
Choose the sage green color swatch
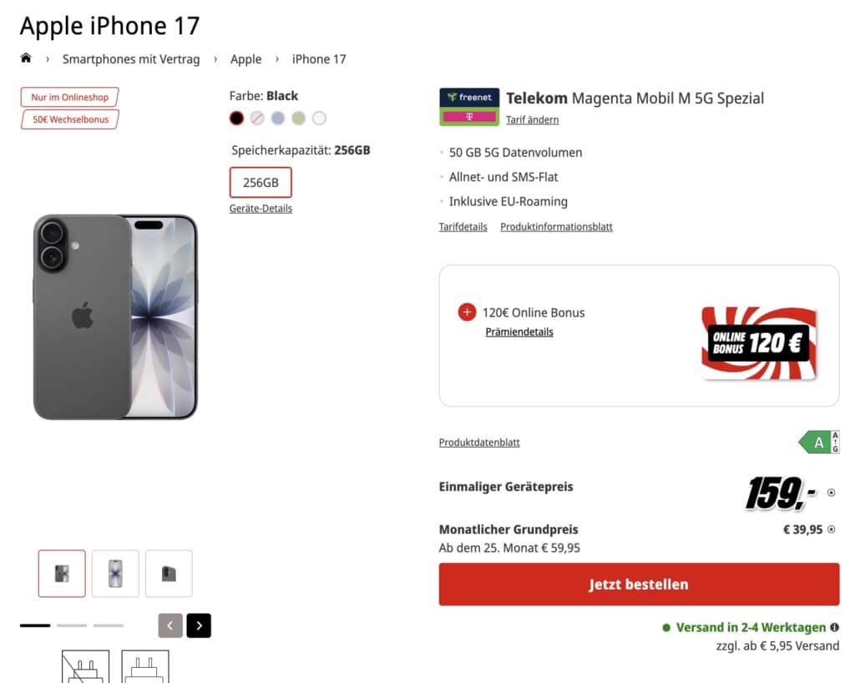coord(298,118)
